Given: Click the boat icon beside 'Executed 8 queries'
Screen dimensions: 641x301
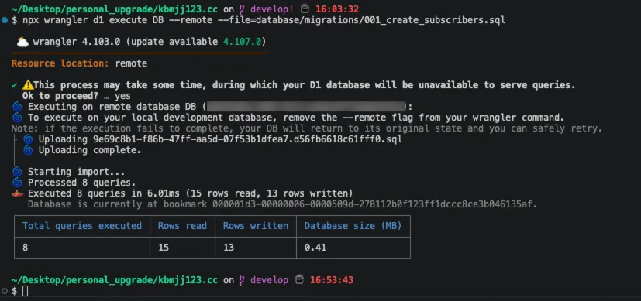Looking at the screenshot, I should 17,193.
